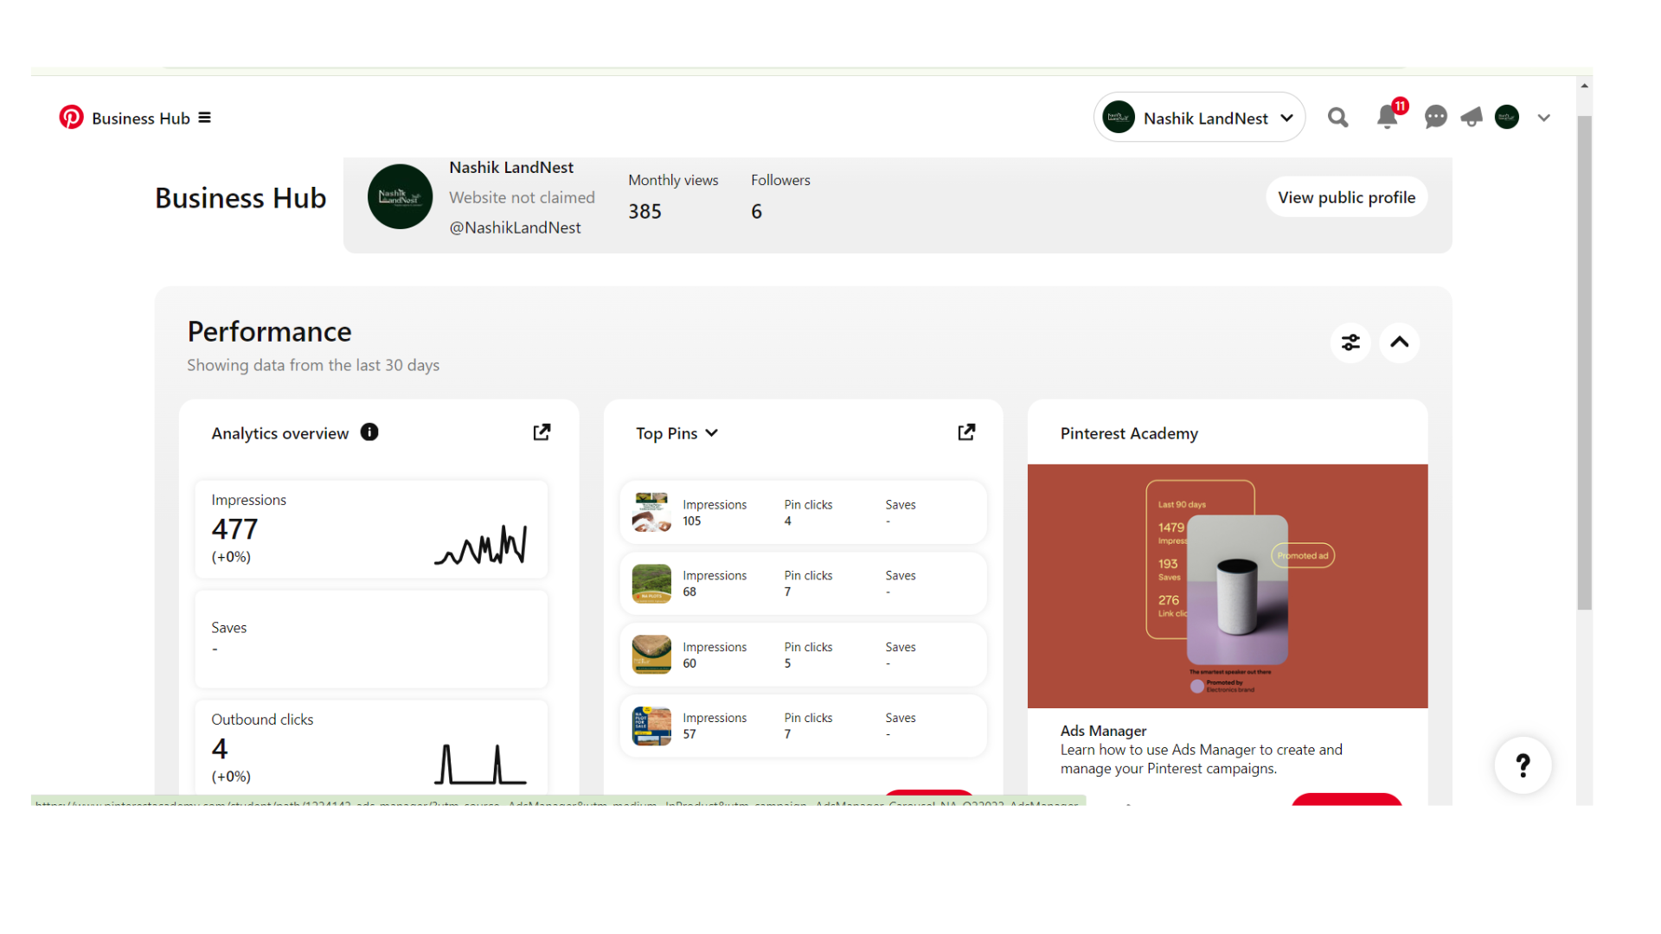This screenshot has height=934, width=1661.
Task: Click the large Nashik LandNest profile picture
Action: [400, 196]
